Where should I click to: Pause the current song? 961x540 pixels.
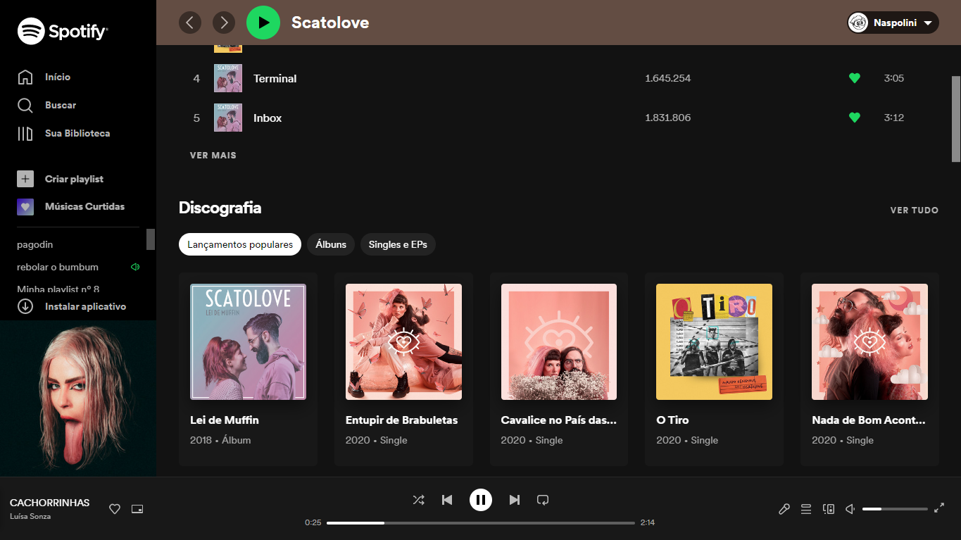(x=481, y=500)
